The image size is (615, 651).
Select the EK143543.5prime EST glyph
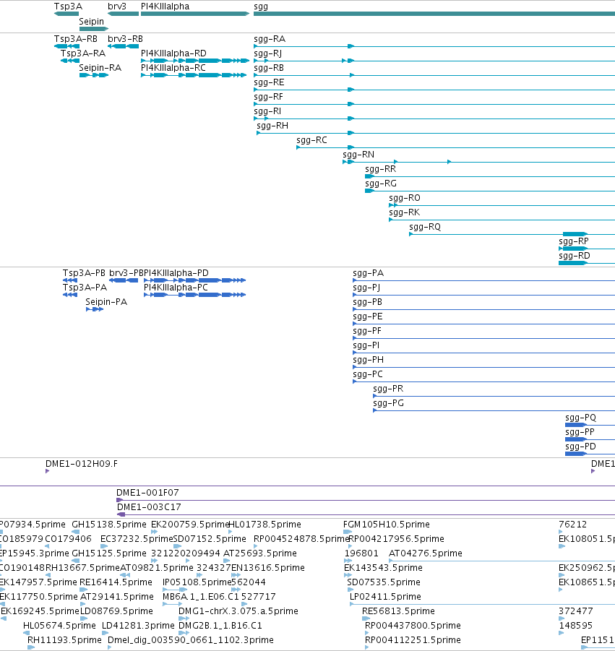[x=348, y=575]
